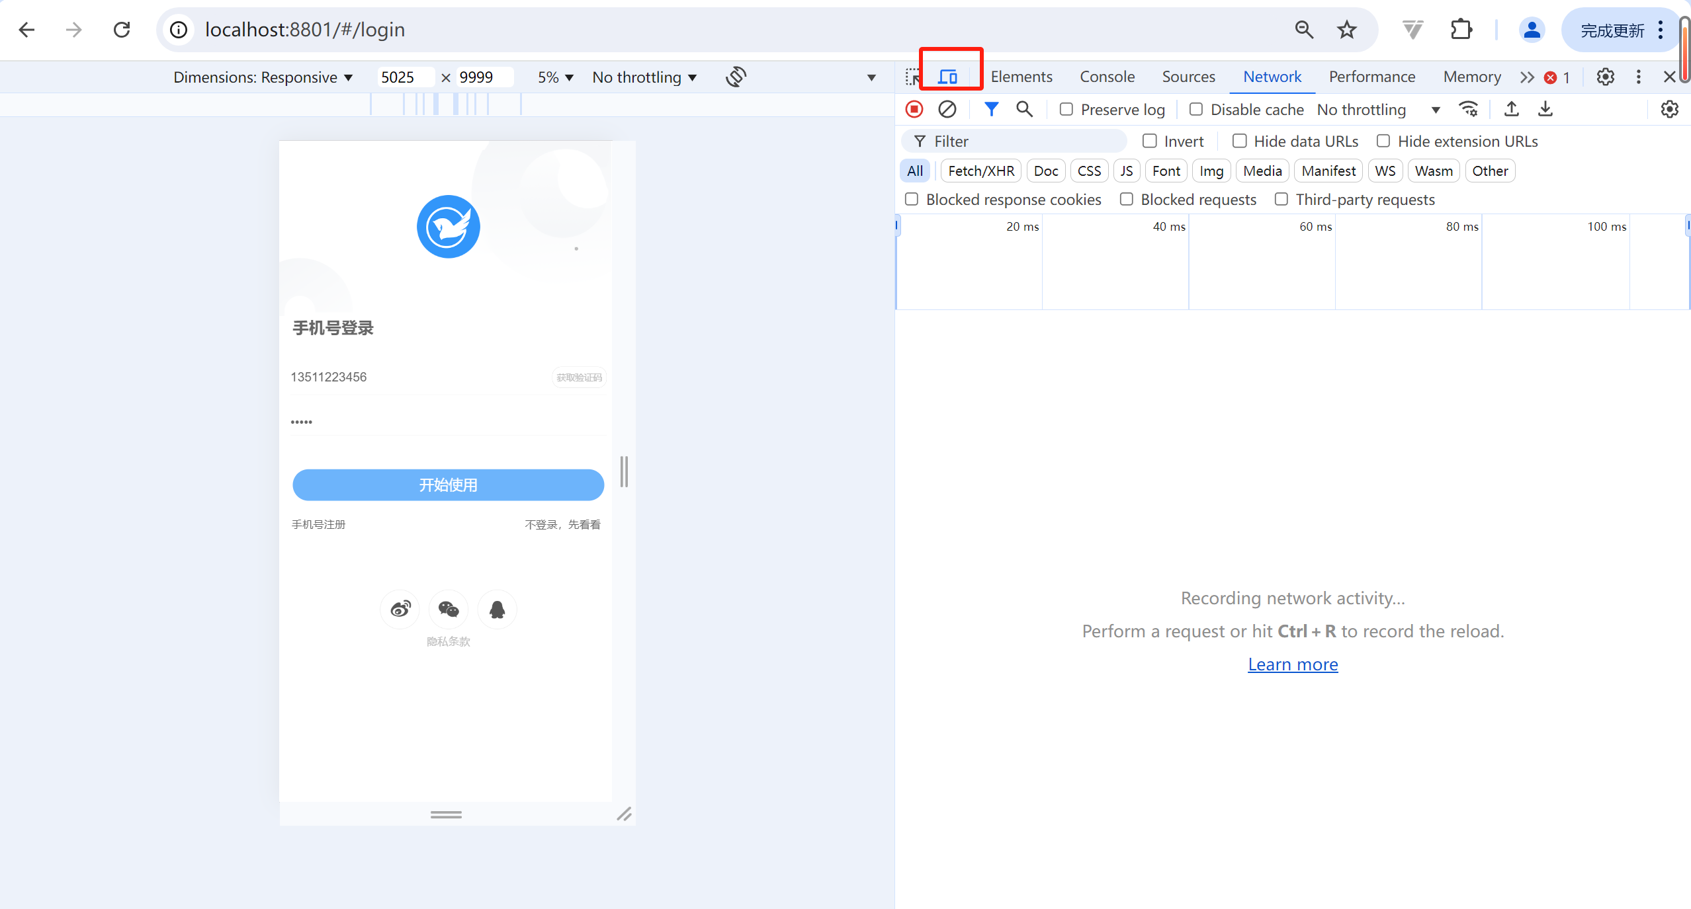1691x909 pixels.
Task: Switch to the Console tab
Action: (x=1107, y=77)
